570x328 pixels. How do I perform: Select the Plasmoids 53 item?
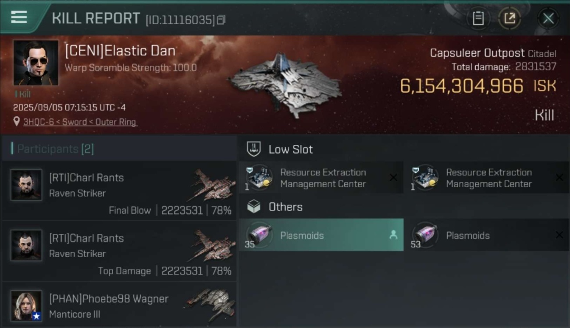pyautogui.click(x=487, y=235)
